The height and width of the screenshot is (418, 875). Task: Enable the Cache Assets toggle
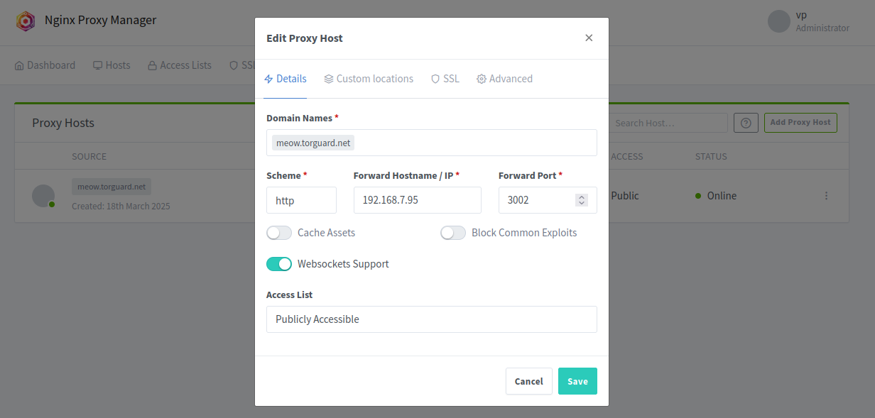point(279,232)
